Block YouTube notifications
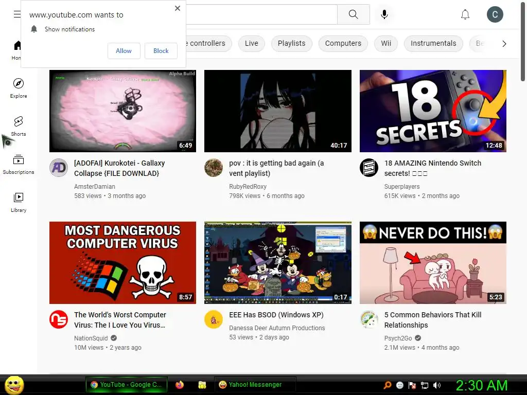The height and width of the screenshot is (395, 527). click(161, 51)
